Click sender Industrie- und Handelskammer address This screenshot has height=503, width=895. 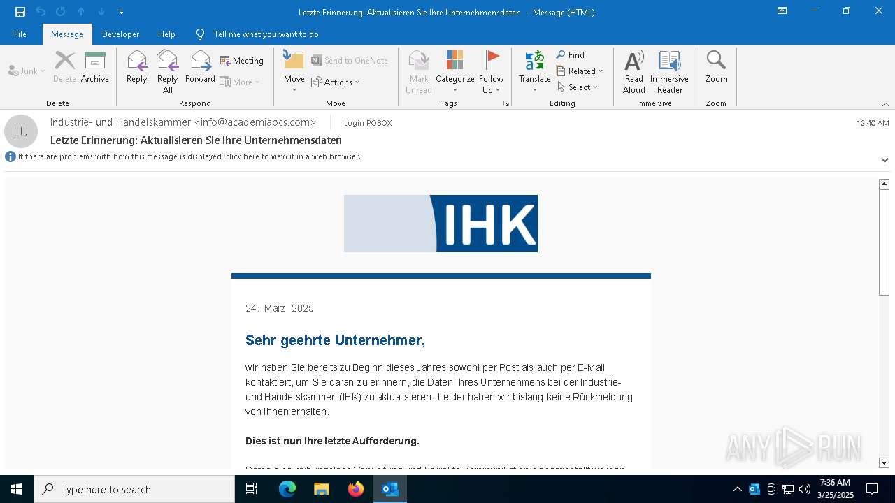(x=183, y=122)
